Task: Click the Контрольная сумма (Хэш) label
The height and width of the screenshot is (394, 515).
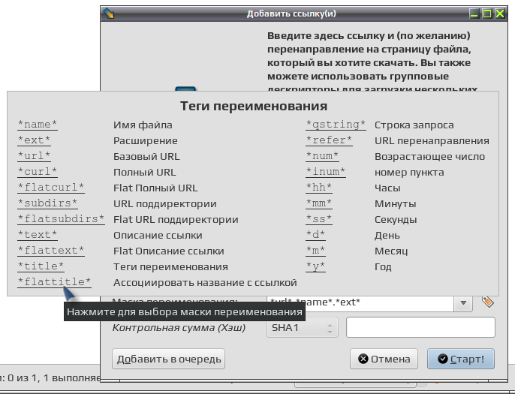Action: (179, 328)
